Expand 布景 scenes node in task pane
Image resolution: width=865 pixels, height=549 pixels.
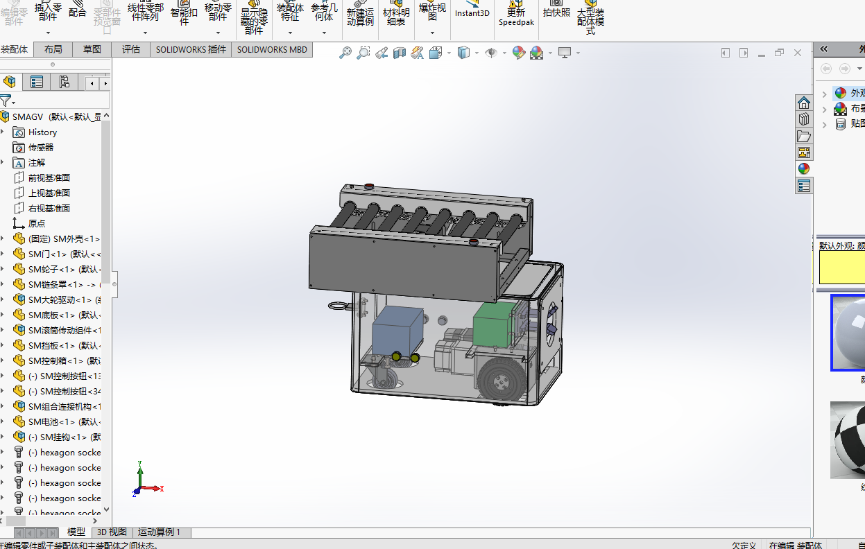point(824,109)
